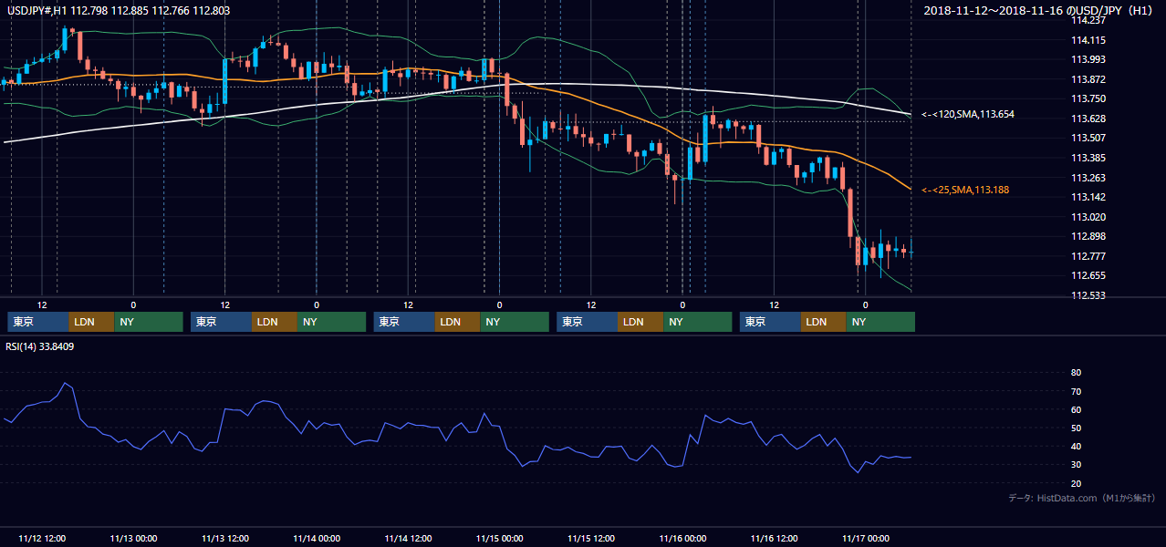Click price axis label 114.115
Image resolution: width=1166 pixels, height=547 pixels.
(x=1088, y=40)
